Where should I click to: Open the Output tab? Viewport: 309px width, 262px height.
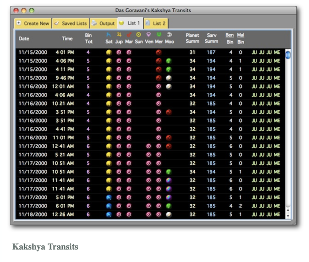[103, 23]
